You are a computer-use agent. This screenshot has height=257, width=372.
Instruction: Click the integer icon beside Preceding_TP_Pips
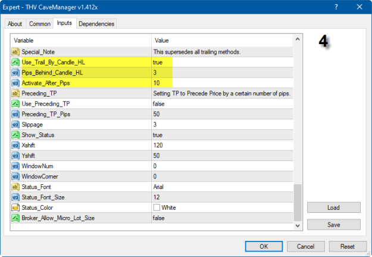(x=15, y=114)
